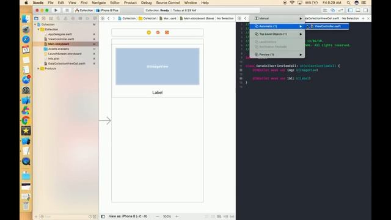Select the UIImageView in the cell

point(158,67)
